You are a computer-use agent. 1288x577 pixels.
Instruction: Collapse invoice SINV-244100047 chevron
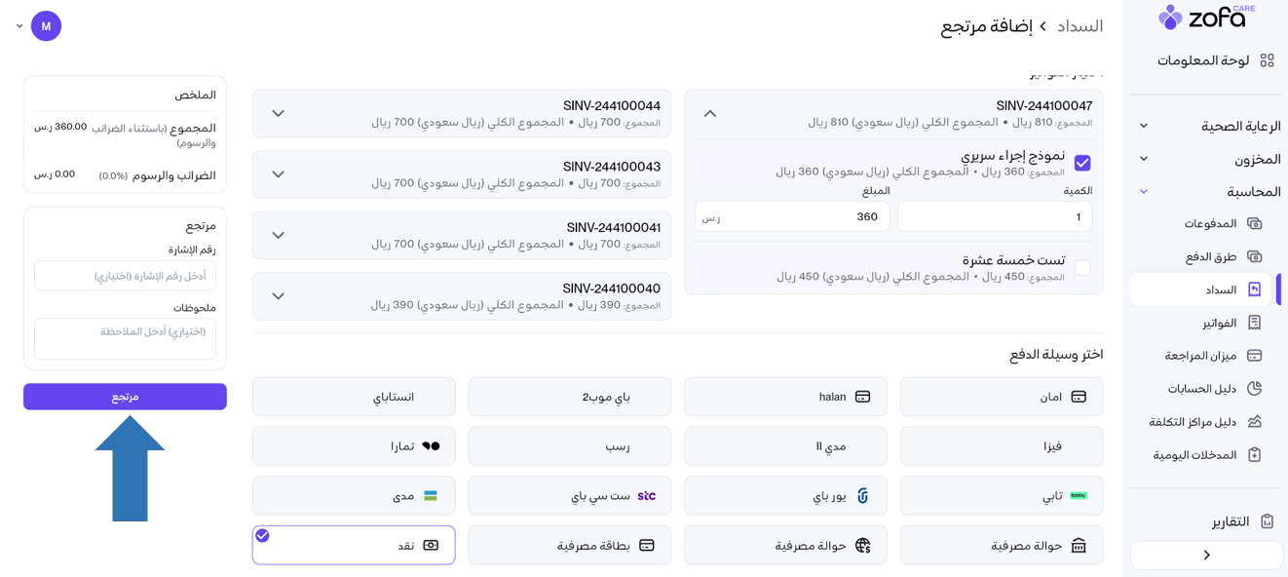pos(710,114)
